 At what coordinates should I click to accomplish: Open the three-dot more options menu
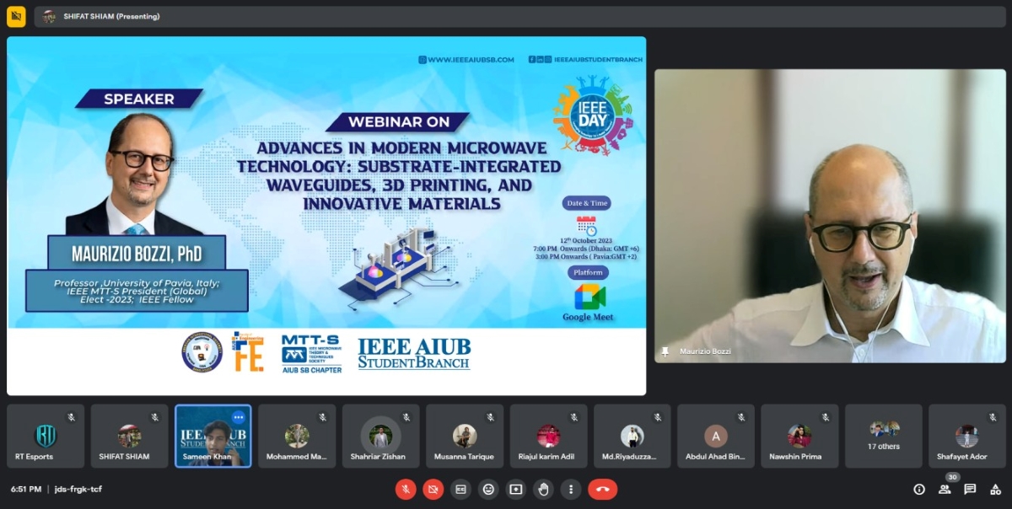coord(571,489)
